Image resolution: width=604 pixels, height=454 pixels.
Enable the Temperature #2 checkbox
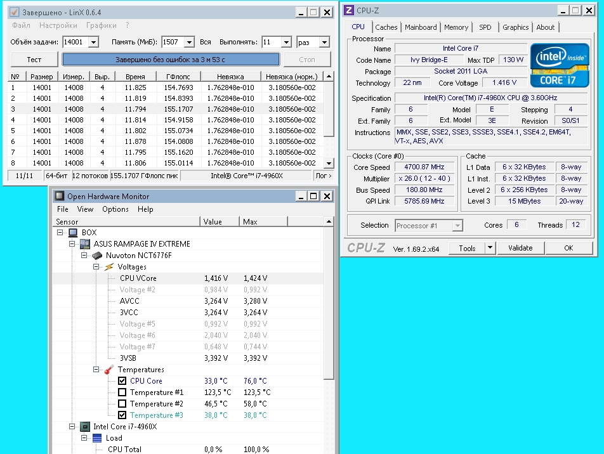122,403
